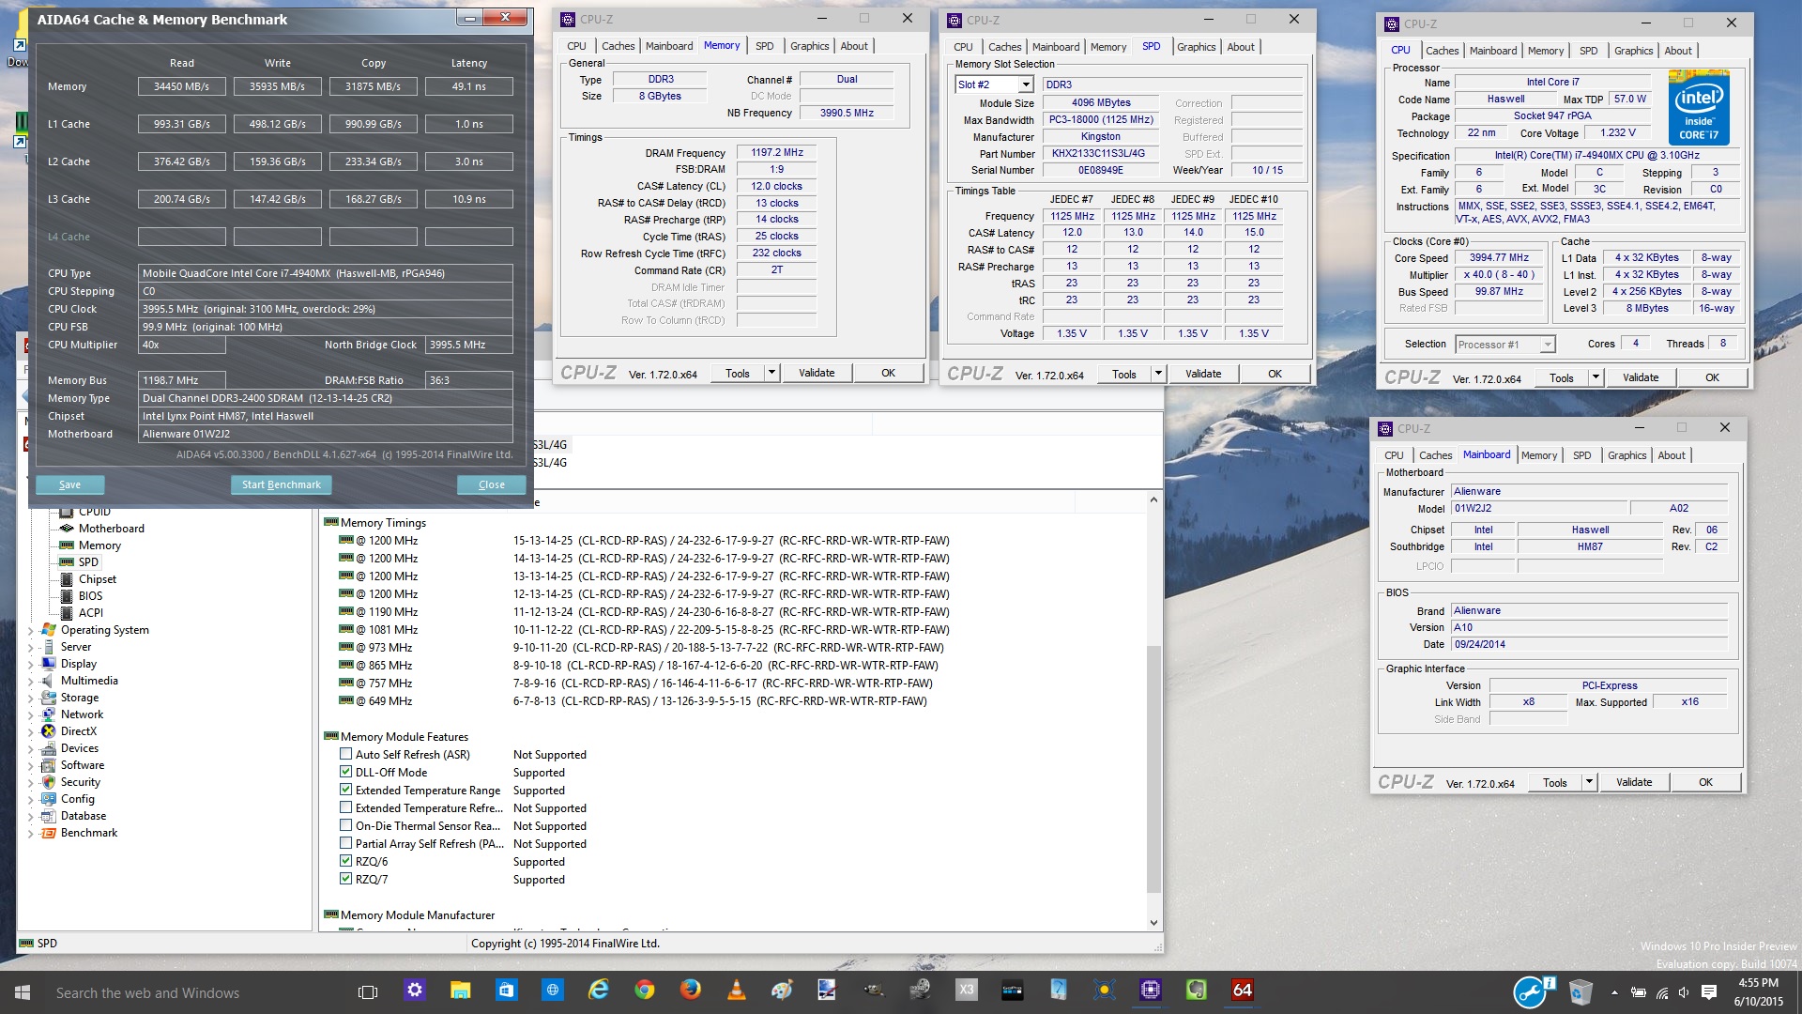The width and height of the screenshot is (1802, 1014).
Task: Click the Storage drive icon in tree
Action: 49,698
